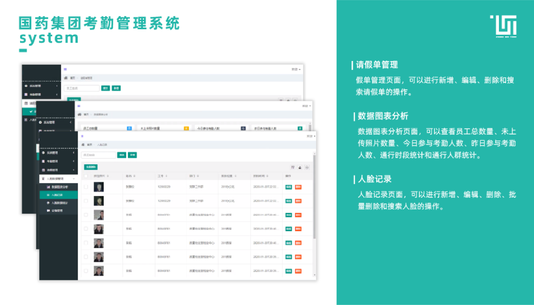The image size is (534, 305).
Task: Click the column filter icon above the face table
Action: click(x=293, y=167)
